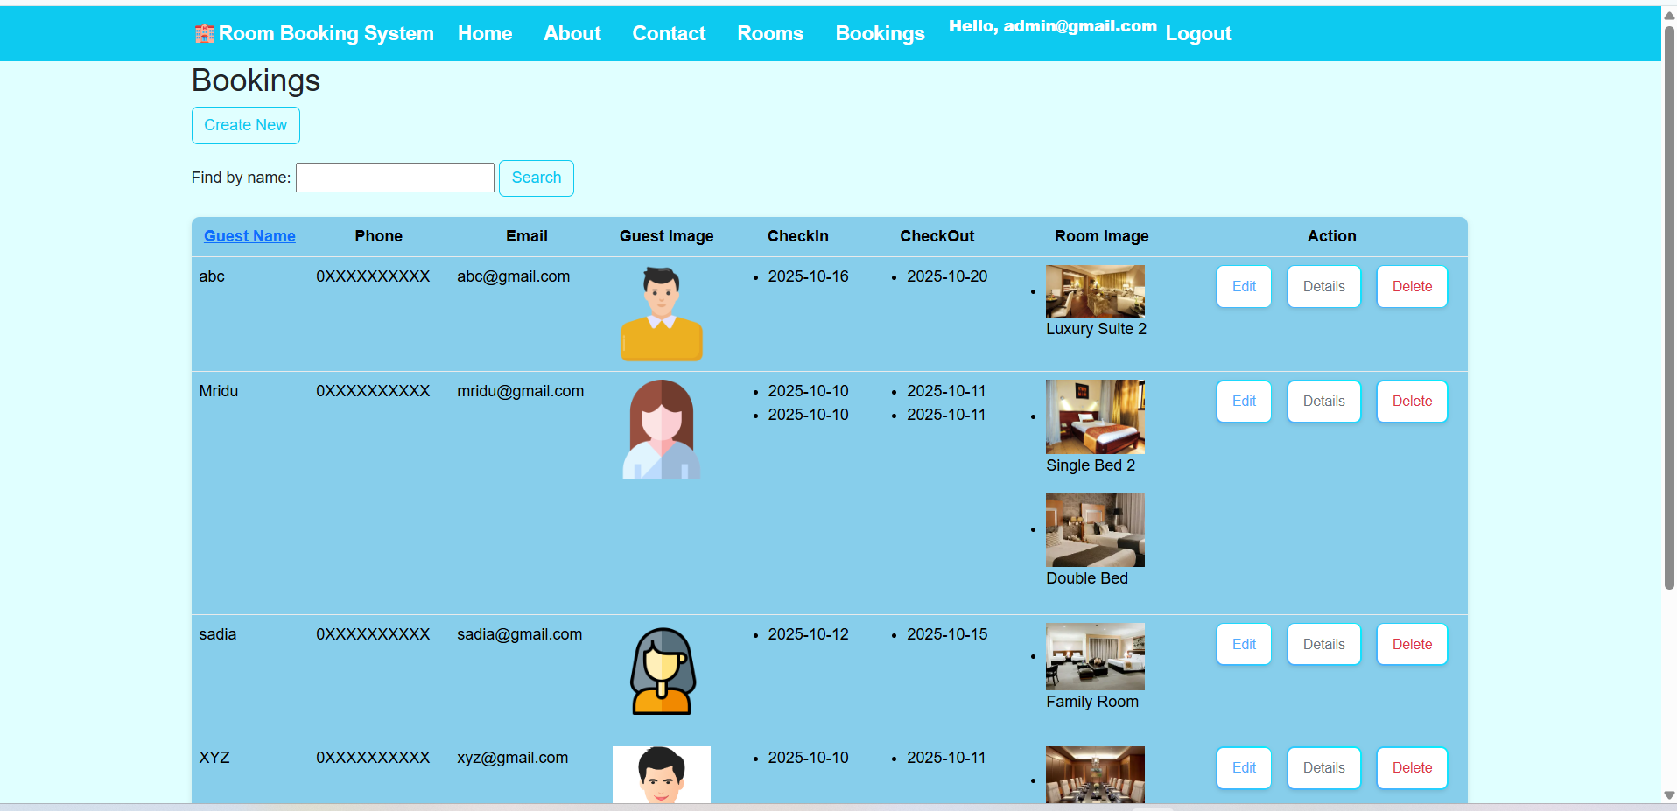Click abc's guest avatar image
Image resolution: width=1677 pixels, height=811 pixels.
662,313
